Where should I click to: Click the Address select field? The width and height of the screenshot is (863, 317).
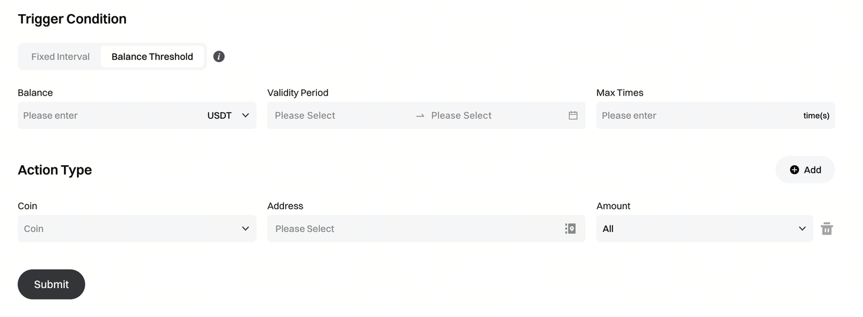click(415, 229)
